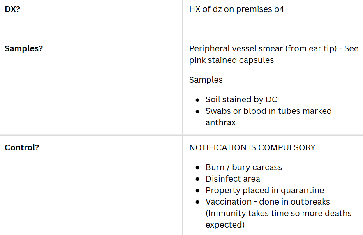Click the bullet dot before "Burn / bury carcass"
Viewport: 363px width, 235px height.
coord(197,168)
